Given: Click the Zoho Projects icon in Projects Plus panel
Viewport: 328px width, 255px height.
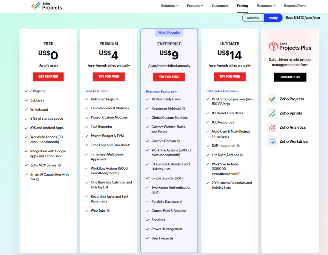Looking at the screenshot, I should click(272, 99).
